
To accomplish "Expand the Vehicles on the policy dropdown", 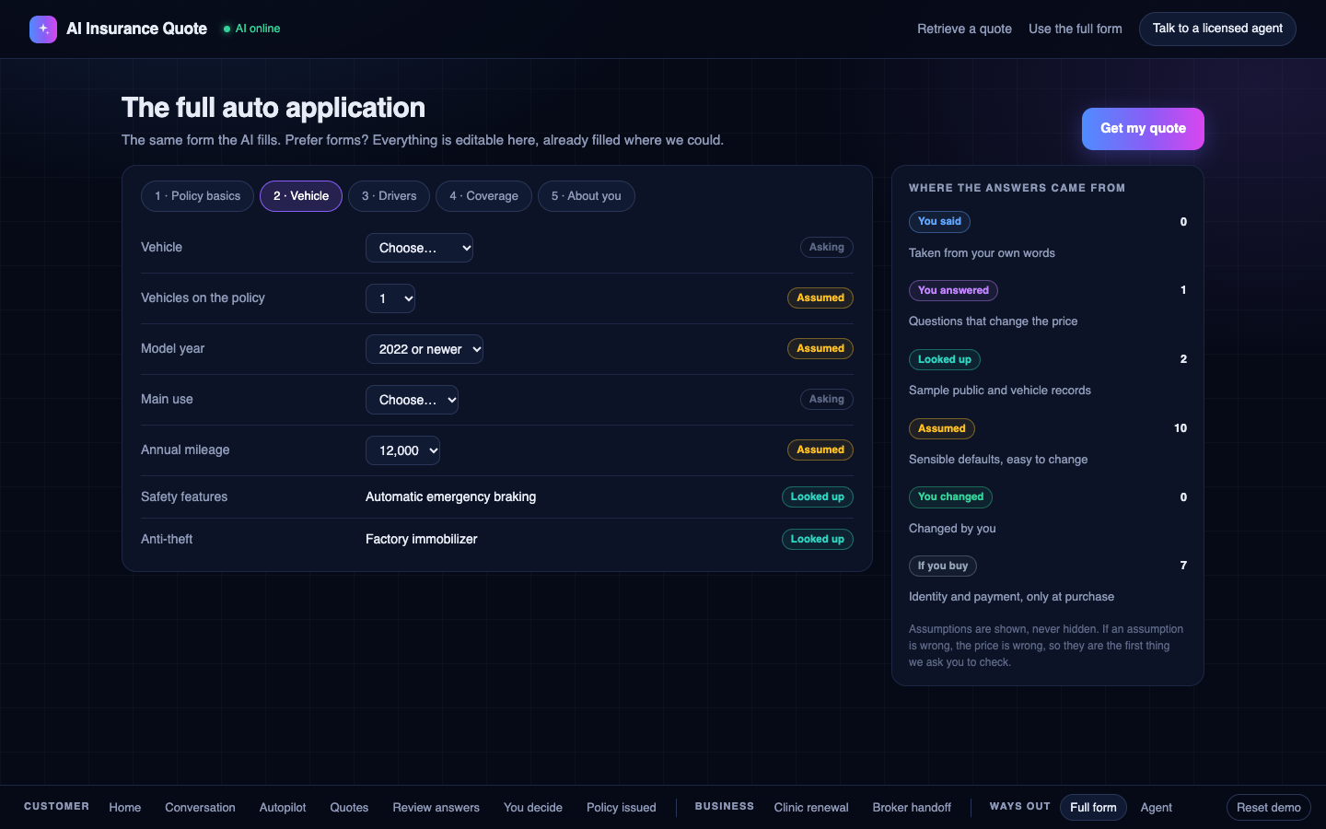I will pyautogui.click(x=390, y=298).
